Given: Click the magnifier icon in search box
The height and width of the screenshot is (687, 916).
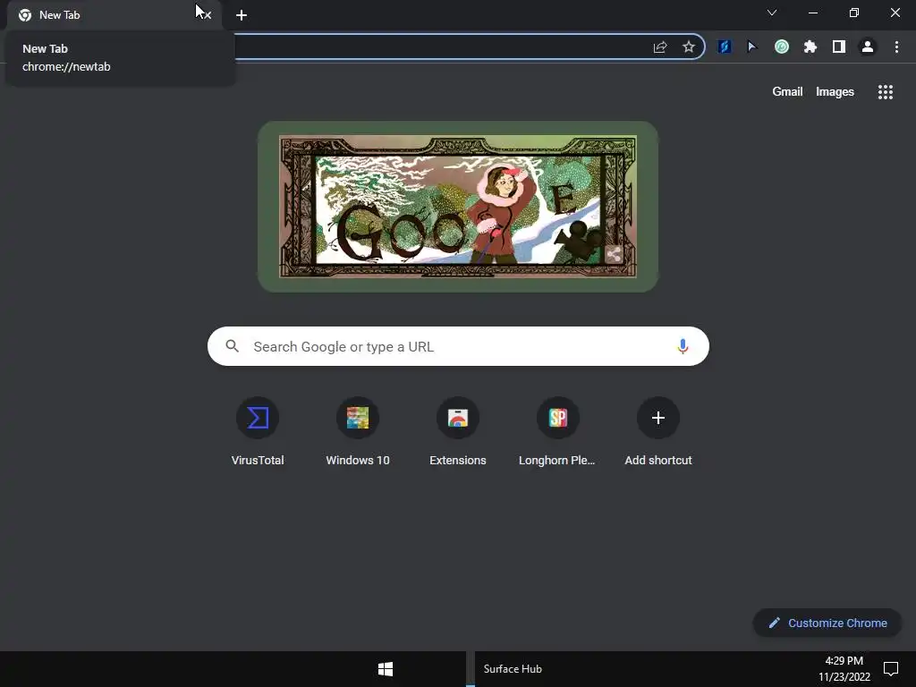Looking at the screenshot, I should coord(232,346).
